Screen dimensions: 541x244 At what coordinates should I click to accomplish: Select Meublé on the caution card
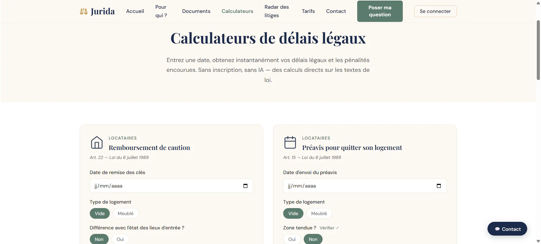[126, 213]
